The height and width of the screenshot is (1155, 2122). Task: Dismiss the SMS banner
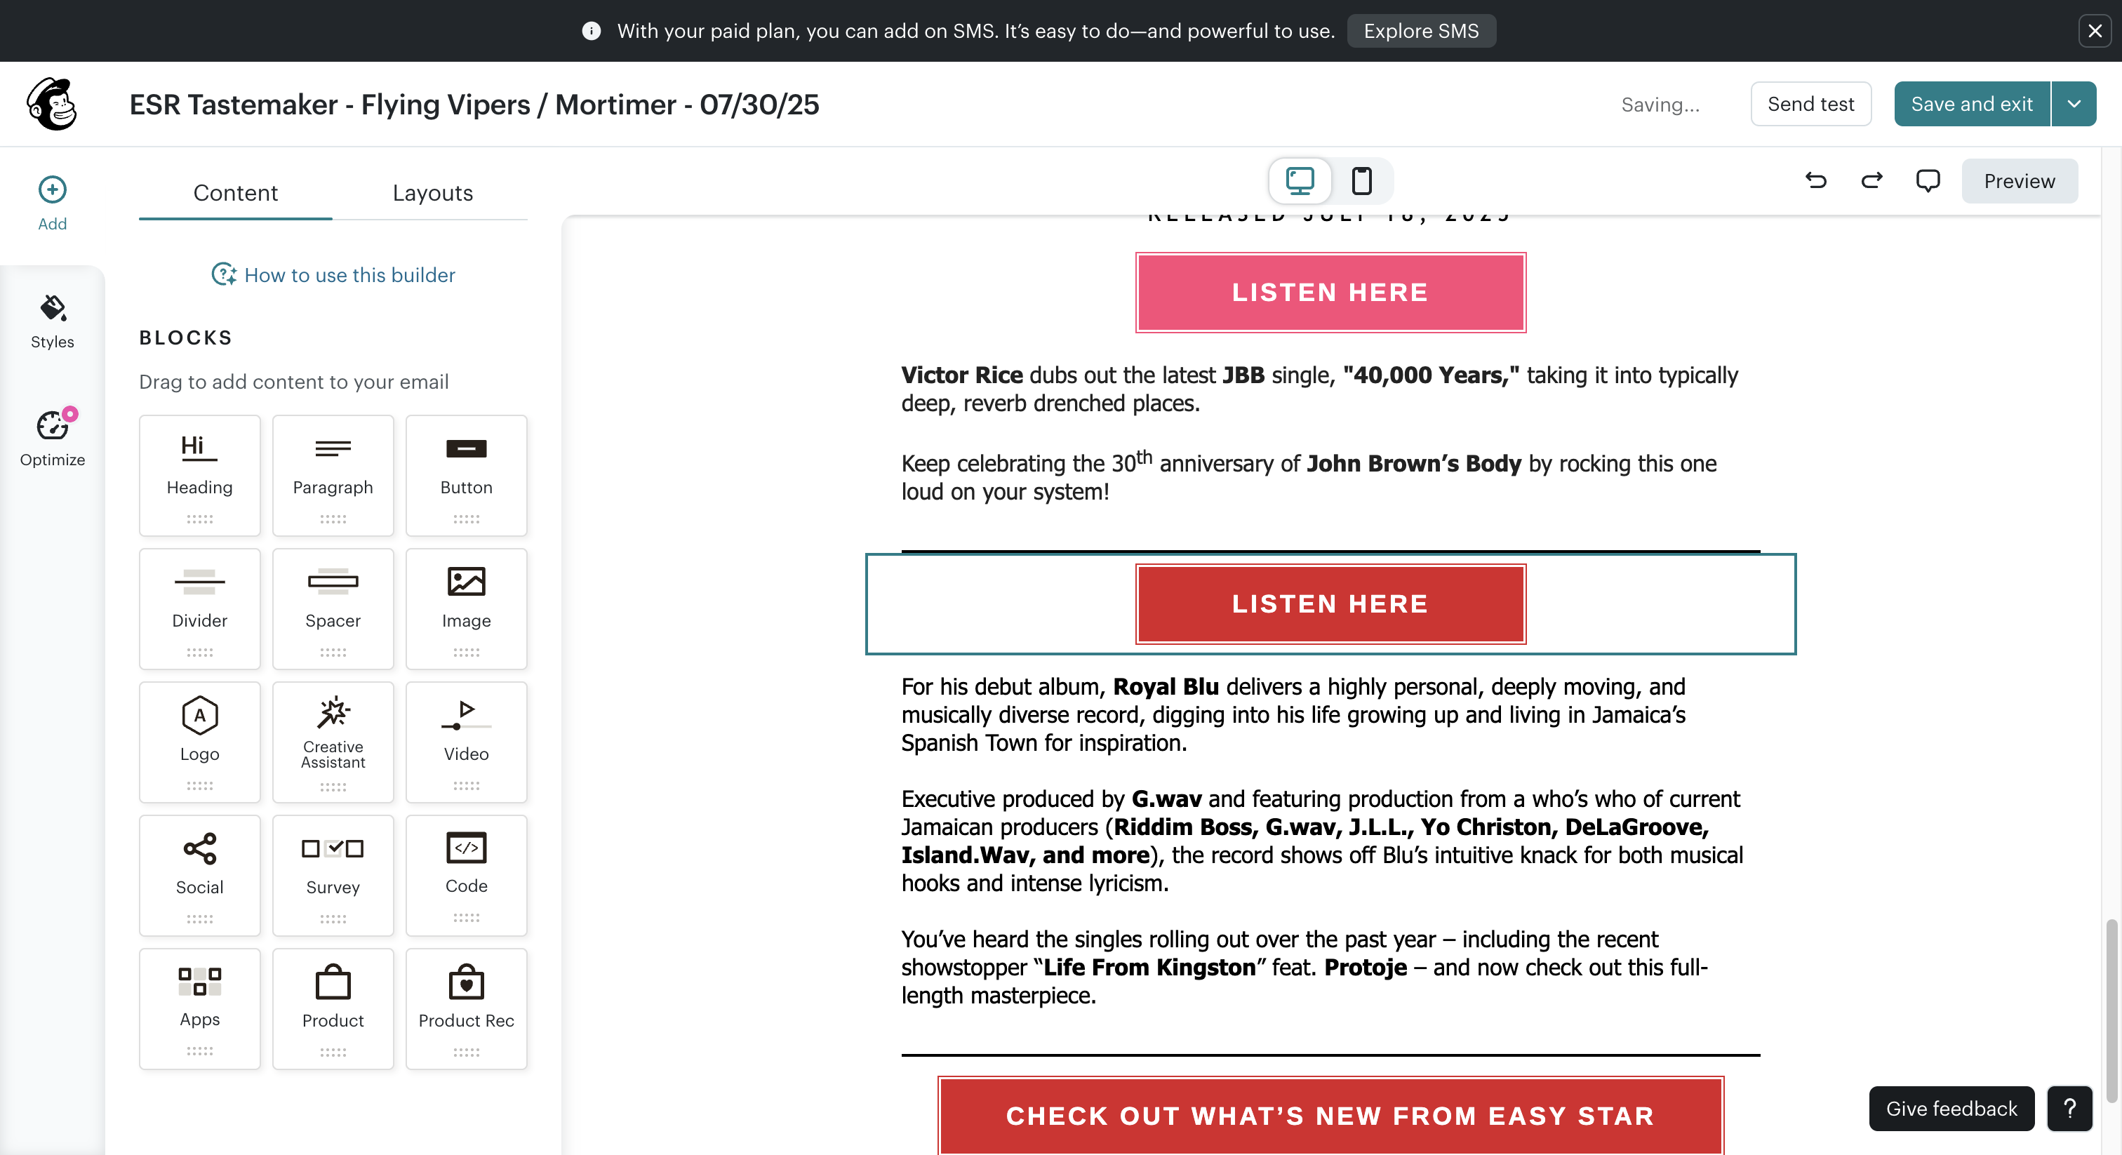(2095, 32)
